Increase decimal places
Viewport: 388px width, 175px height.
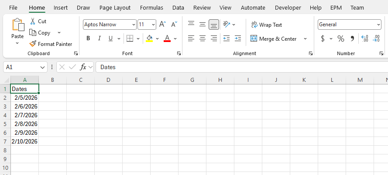[x=365, y=38]
